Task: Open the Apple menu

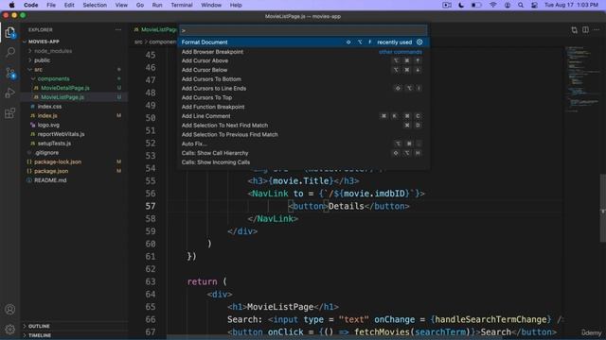Action: [11, 5]
